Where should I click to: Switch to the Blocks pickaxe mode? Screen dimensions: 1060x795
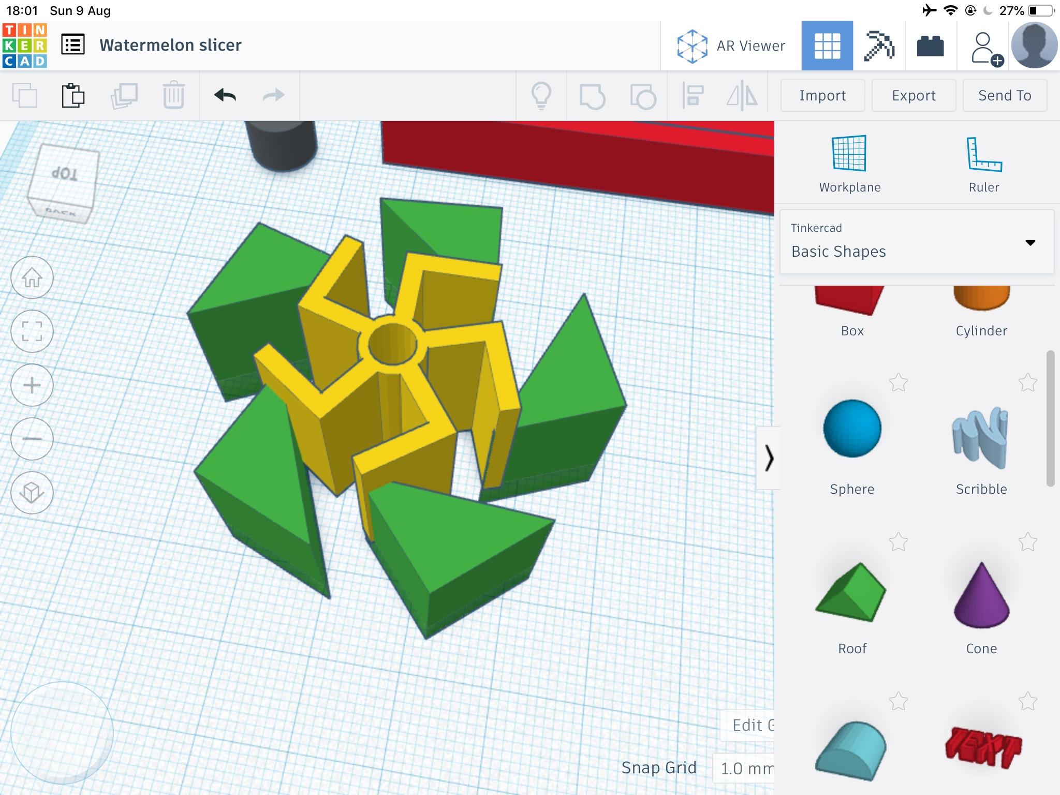(x=879, y=46)
